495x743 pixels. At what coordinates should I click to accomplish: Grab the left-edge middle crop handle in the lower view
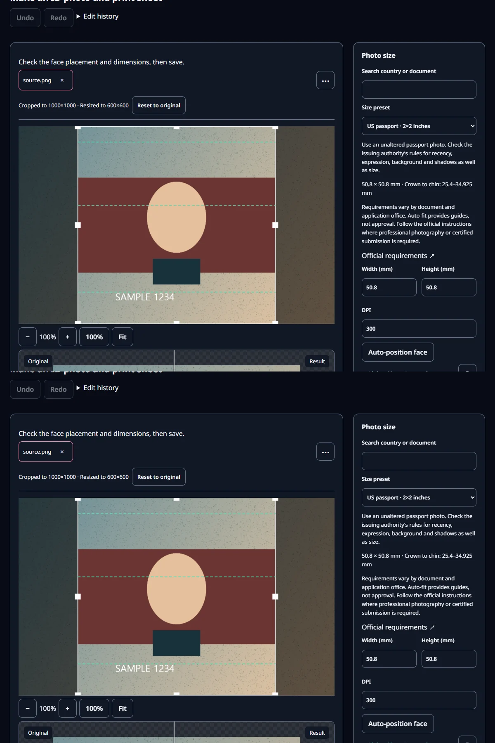(78, 596)
